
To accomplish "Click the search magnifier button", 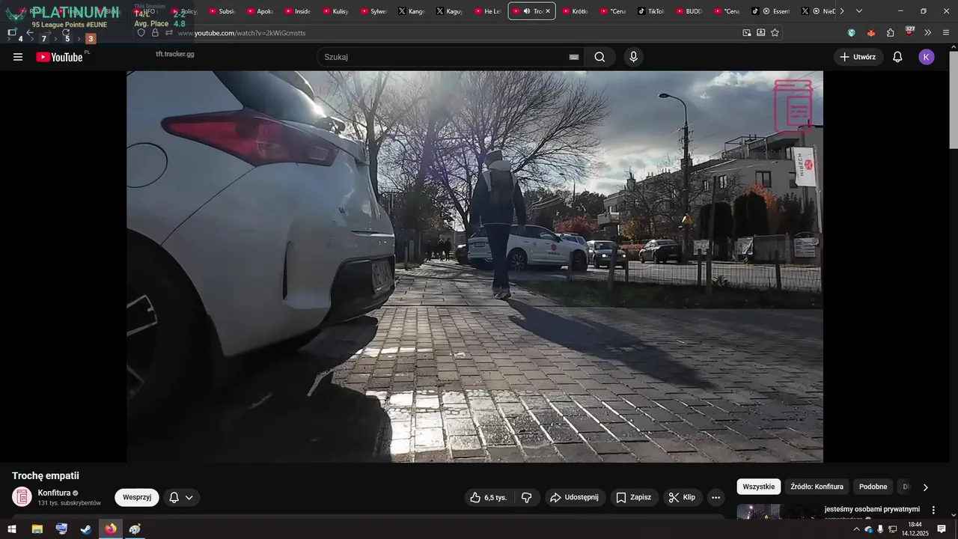I will 599,57.
